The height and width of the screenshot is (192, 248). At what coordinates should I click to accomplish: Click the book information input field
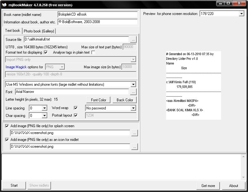tap(98, 22)
